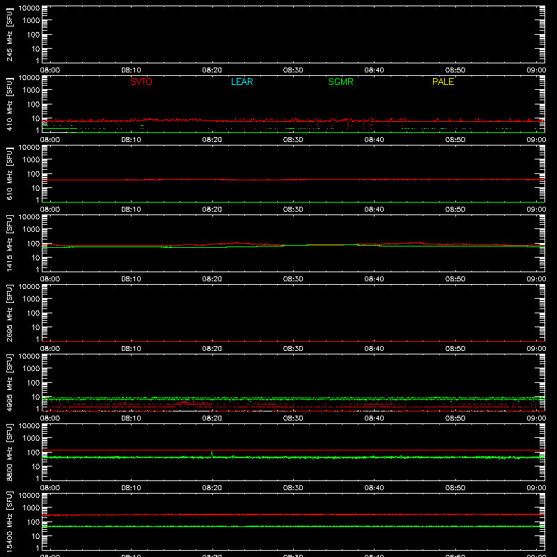This screenshot has width=557, height=557.
Task: Click 09:00 tick label under 245 MHz panel
Action: pyautogui.click(x=536, y=70)
